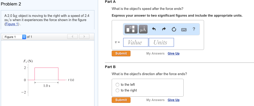
Task: Go to the next figure arrow
Action: [84, 37]
